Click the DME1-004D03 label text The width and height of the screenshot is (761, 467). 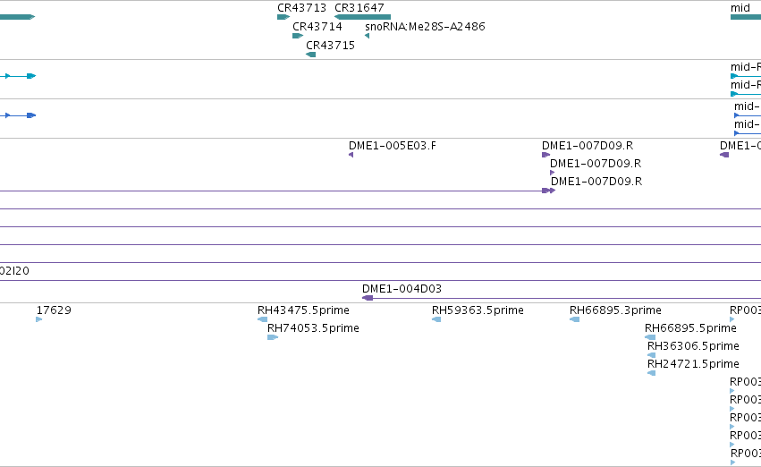pos(402,289)
